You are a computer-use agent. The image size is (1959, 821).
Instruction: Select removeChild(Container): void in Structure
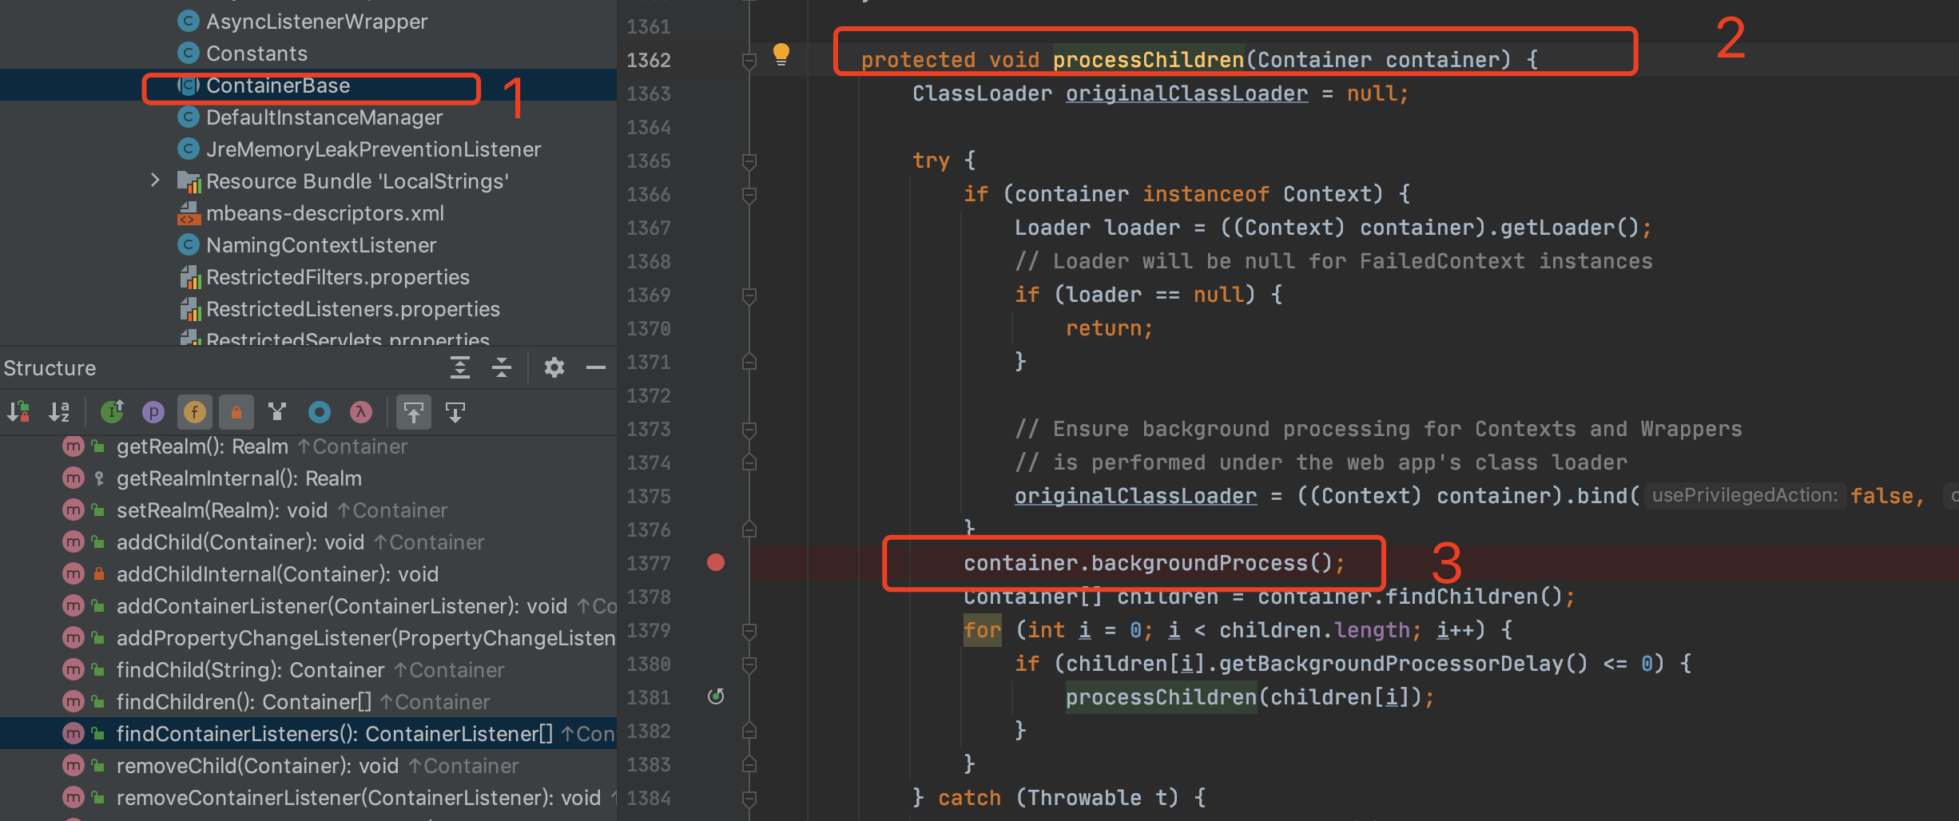pos(308,766)
